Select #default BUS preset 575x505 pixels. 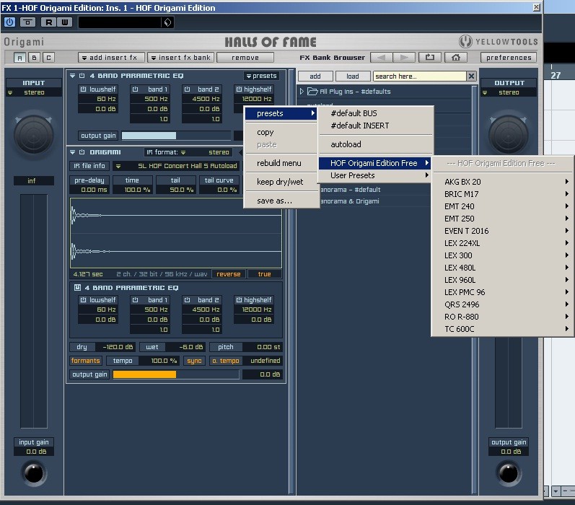(x=376, y=113)
